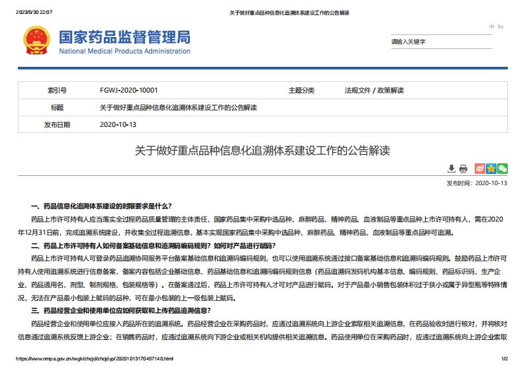Click the 国家药品监督管理局 site title

(124, 36)
